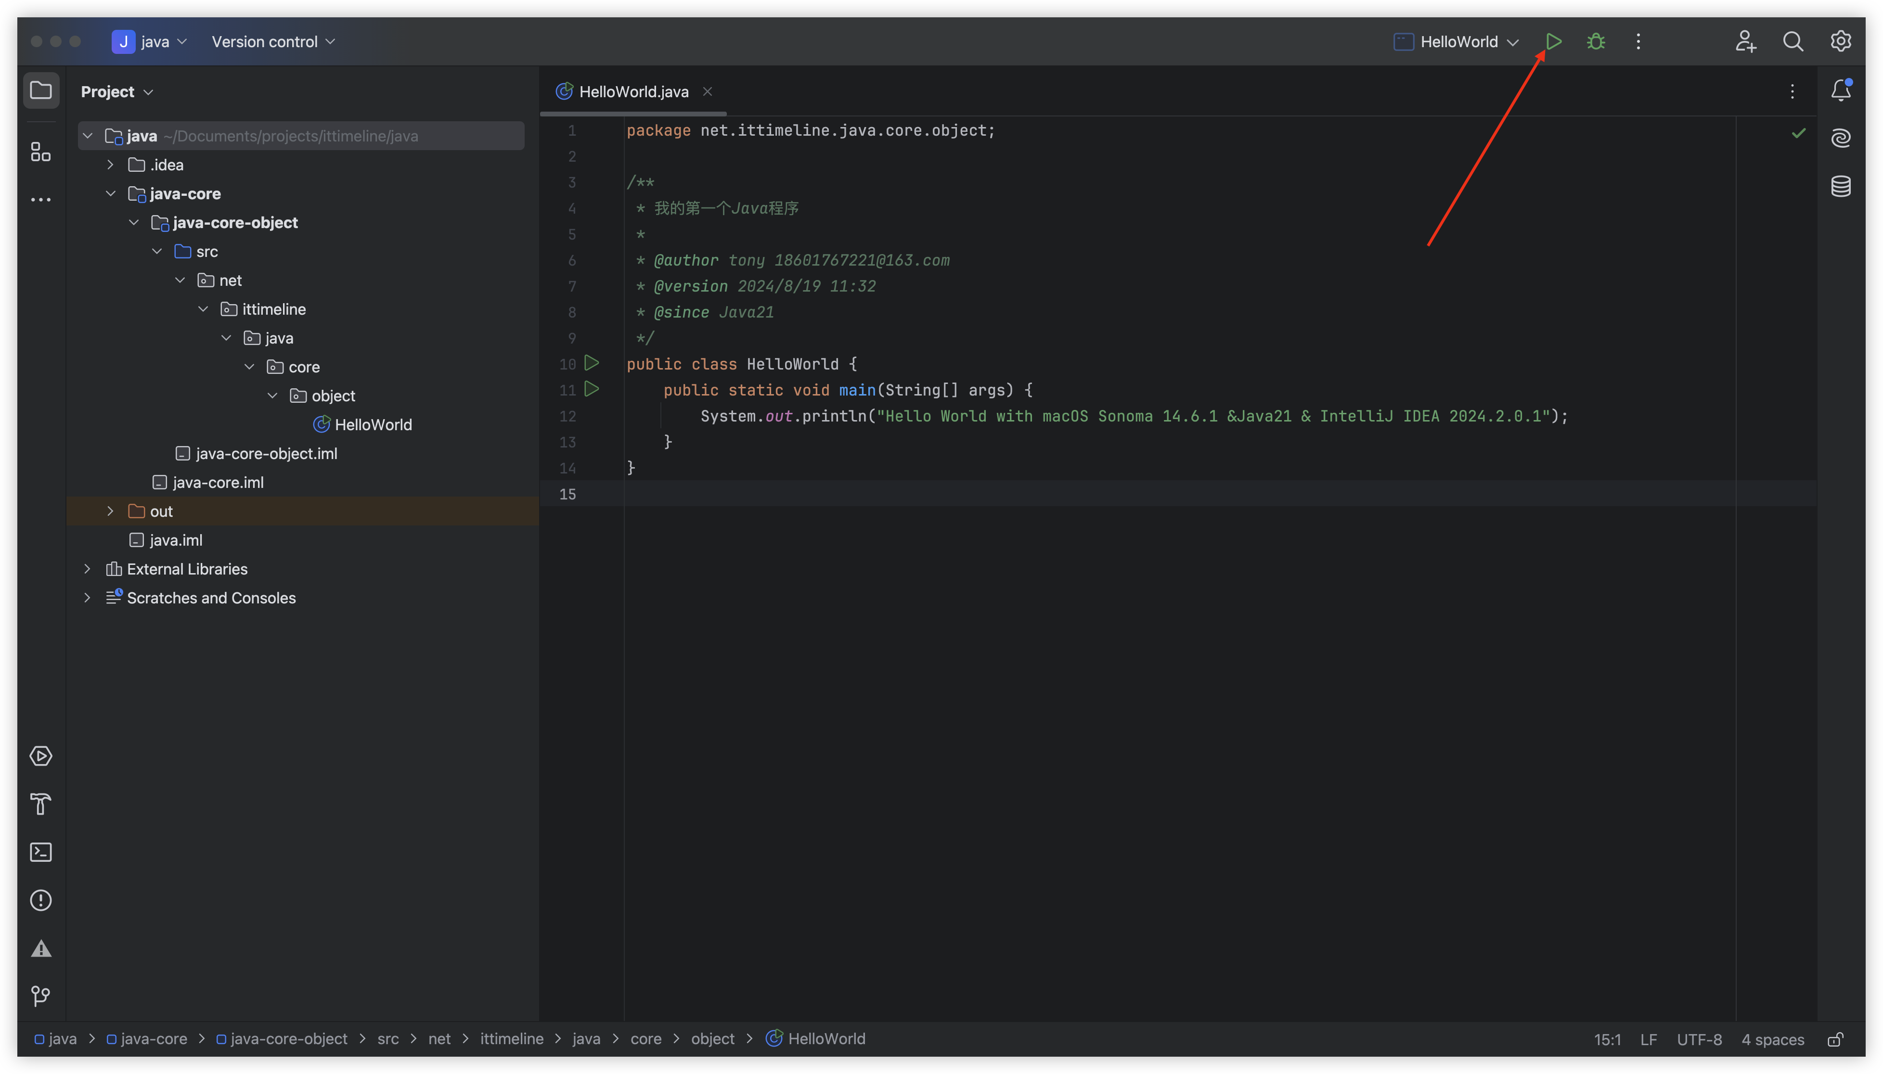Open the Git version control tool window
1883x1074 pixels.
[x=40, y=996]
